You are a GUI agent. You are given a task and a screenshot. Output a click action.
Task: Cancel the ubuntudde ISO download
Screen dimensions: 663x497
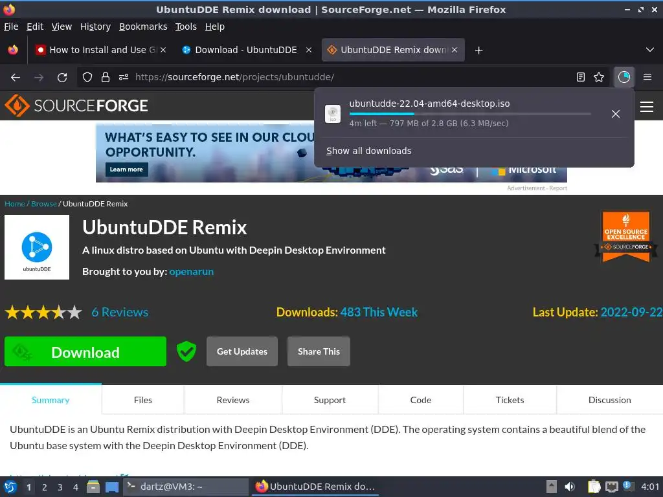pos(616,114)
